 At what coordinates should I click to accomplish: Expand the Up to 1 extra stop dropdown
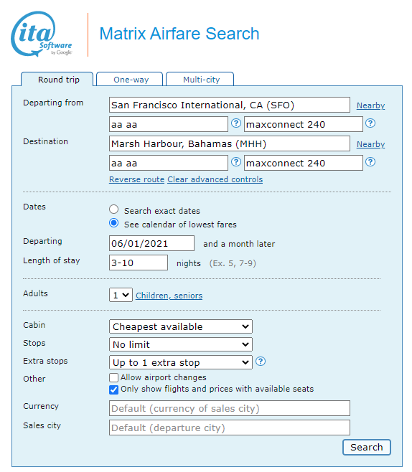point(181,362)
